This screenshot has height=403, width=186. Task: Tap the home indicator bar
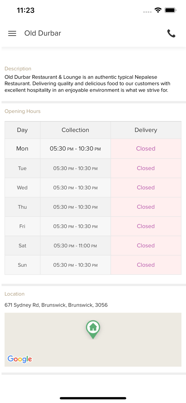click(x=93, y=398)
